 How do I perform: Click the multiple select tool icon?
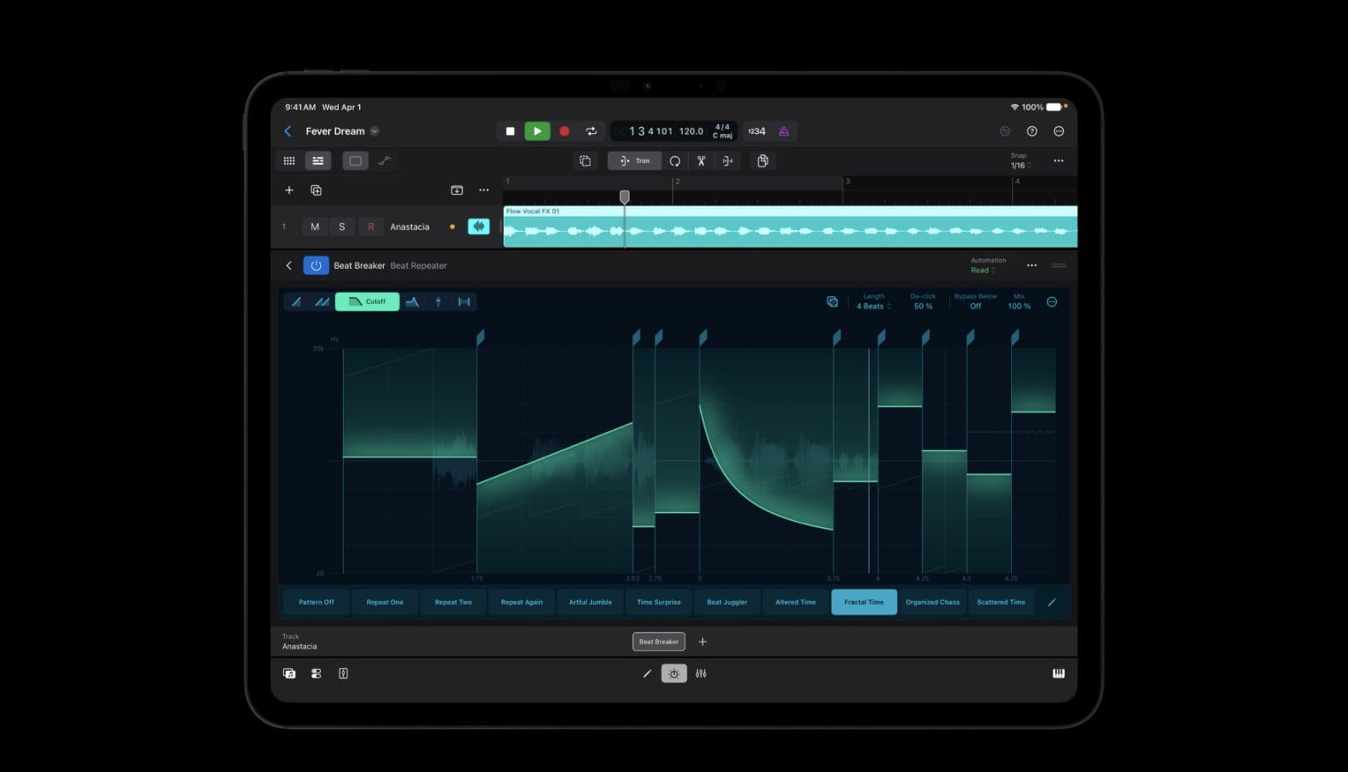585,160
